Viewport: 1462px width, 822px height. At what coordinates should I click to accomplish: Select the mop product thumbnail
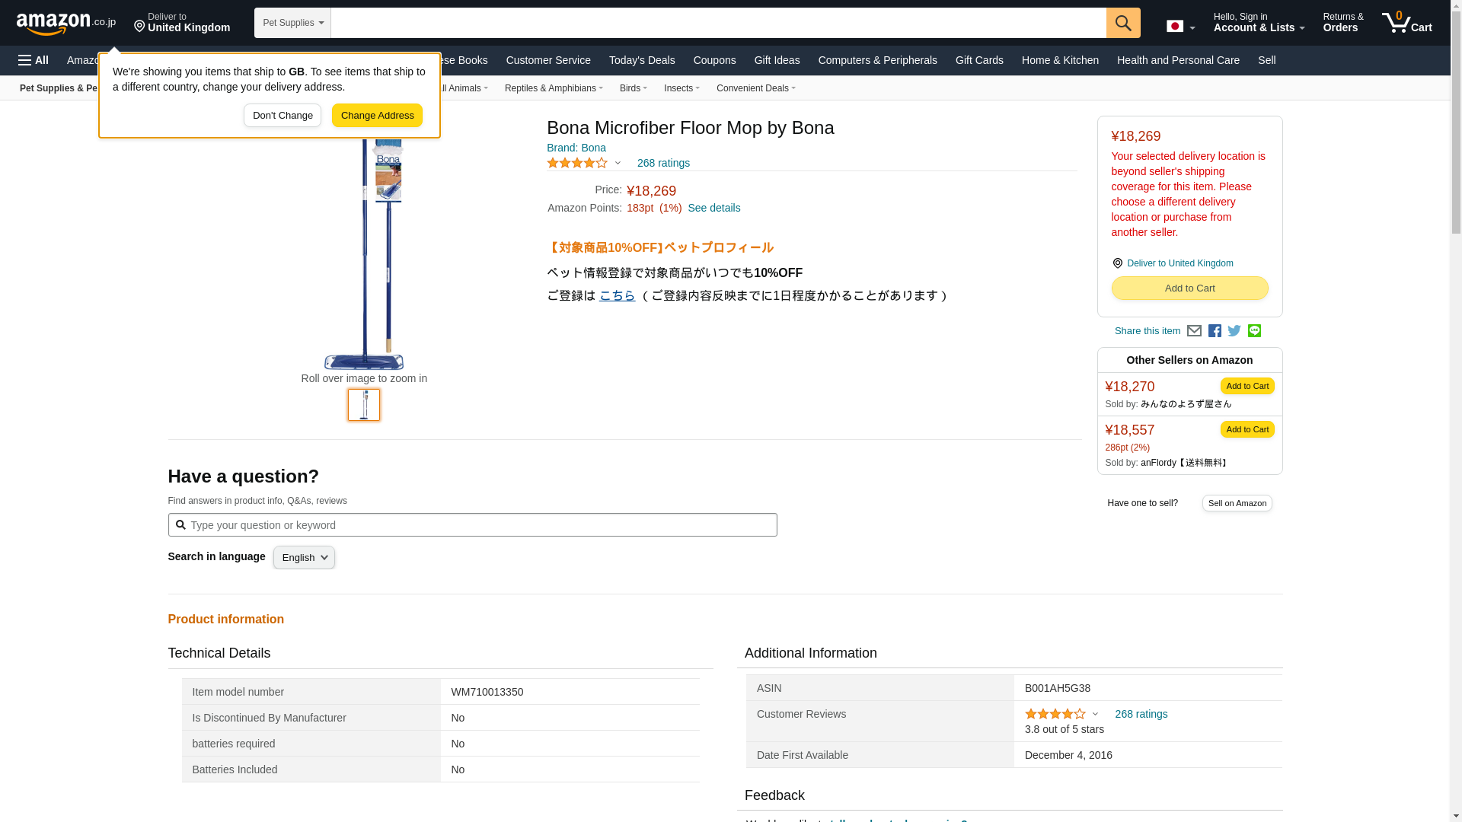coord(364,405)
